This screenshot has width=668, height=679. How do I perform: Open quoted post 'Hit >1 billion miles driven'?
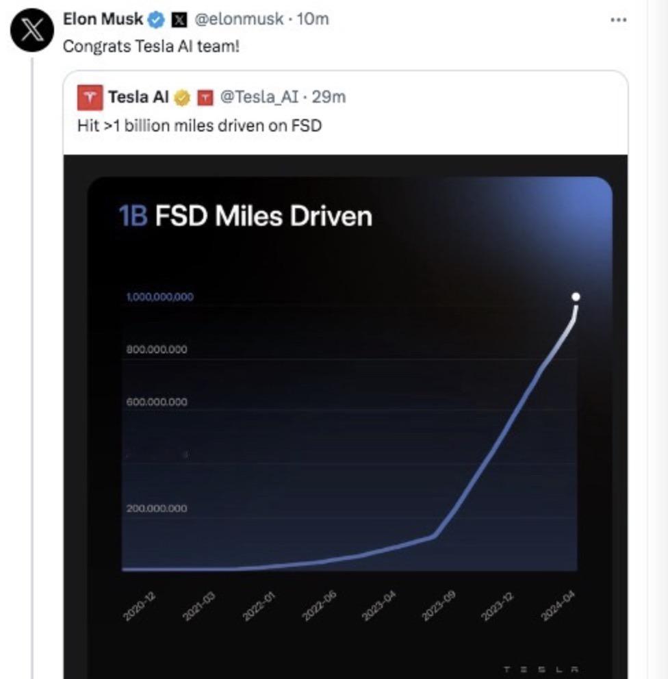(x=200, y=125)
